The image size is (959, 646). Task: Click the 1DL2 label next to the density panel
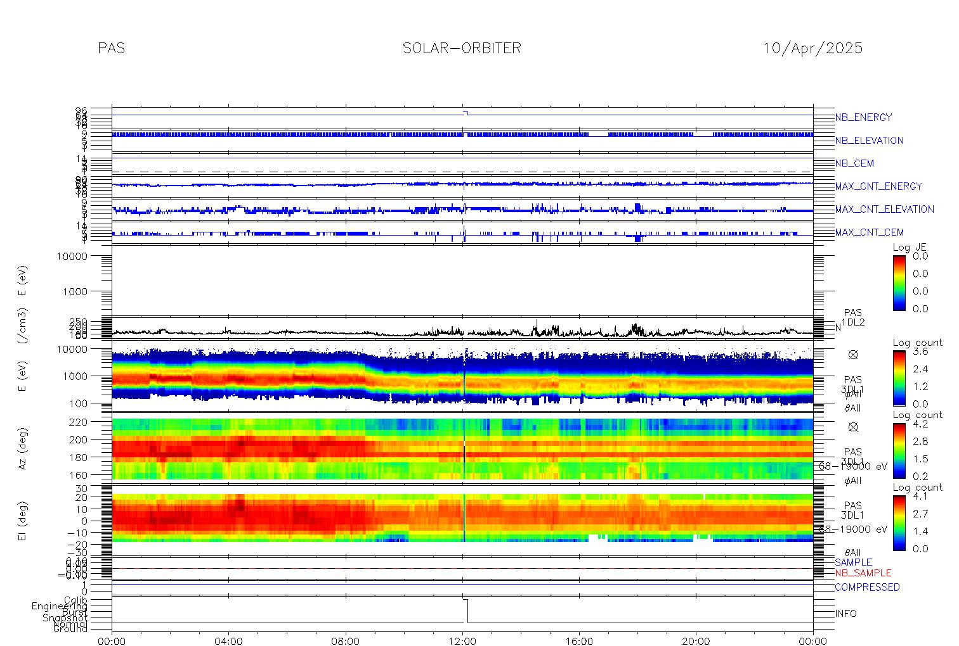click(x=853, y=322)
